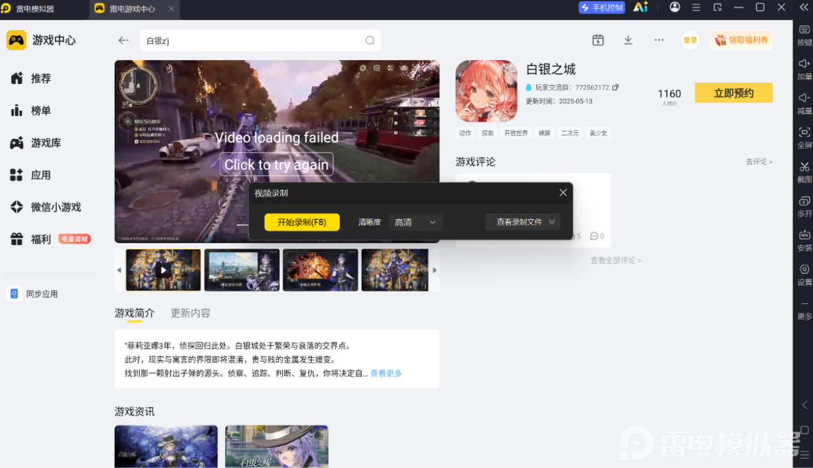Click the search magnifier icon
The height and width of the screenshot is (468, 813).
370,40
